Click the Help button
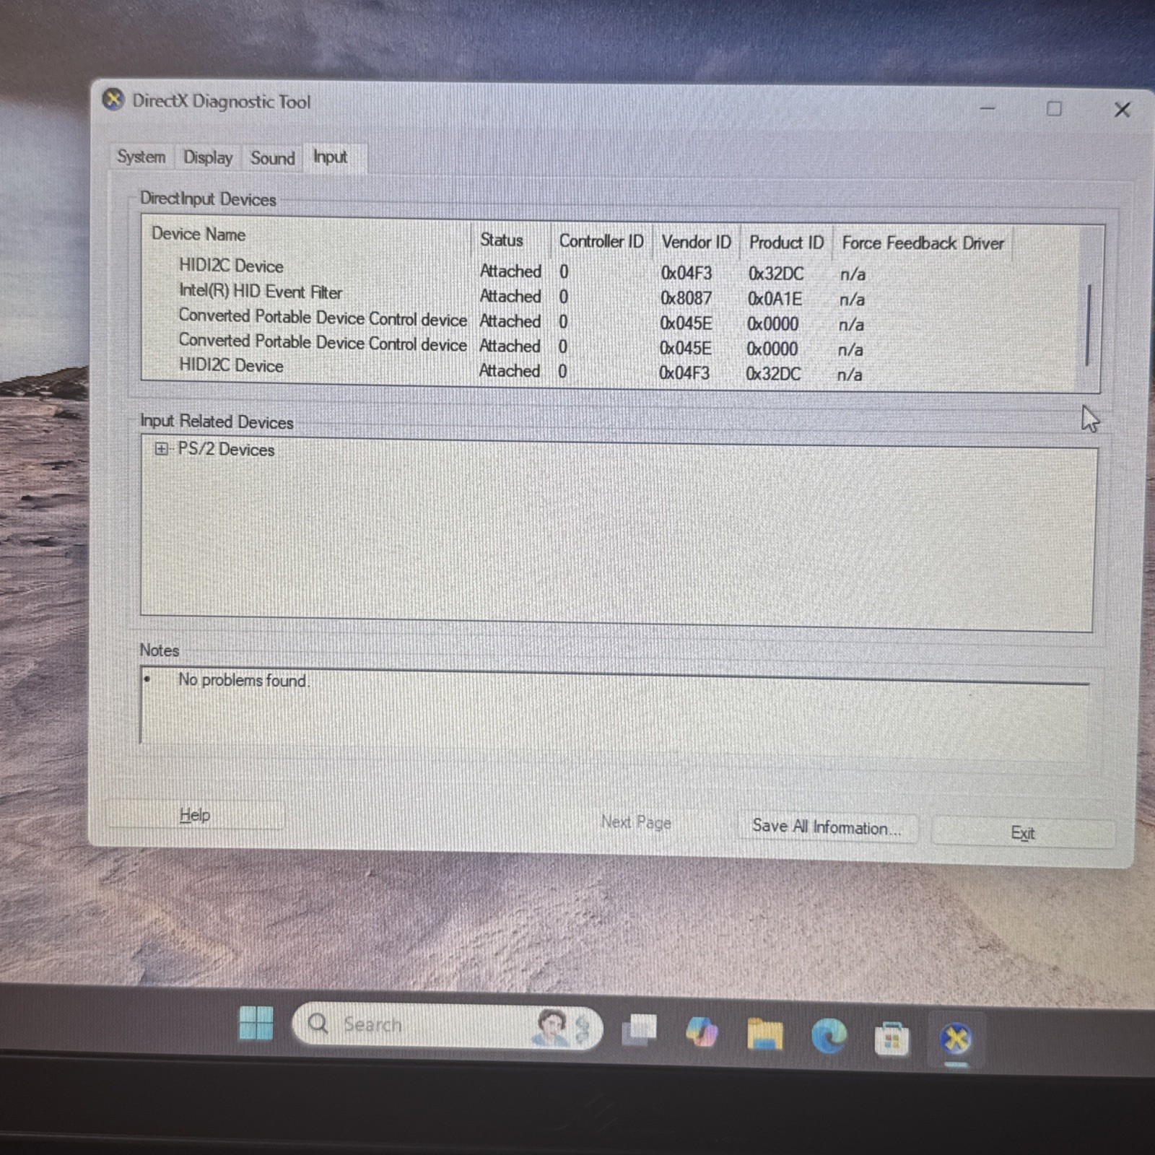The width and height of the screenshot is (1155, 1155). click(195, 815)
